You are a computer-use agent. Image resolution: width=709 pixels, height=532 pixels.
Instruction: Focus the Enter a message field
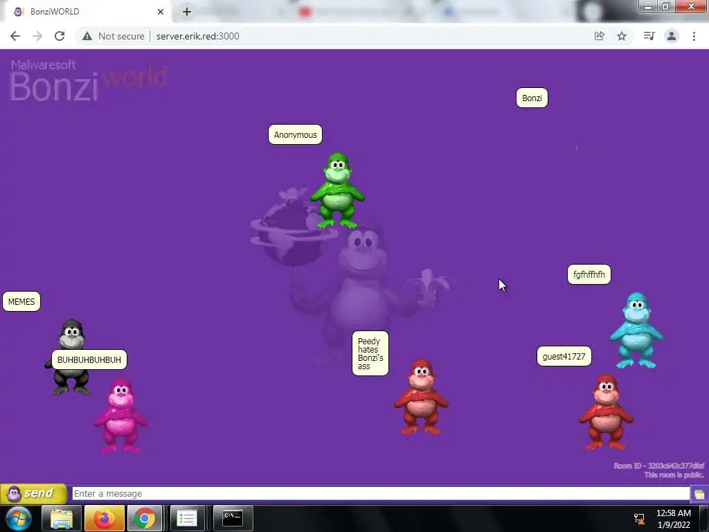coord(380,493)
